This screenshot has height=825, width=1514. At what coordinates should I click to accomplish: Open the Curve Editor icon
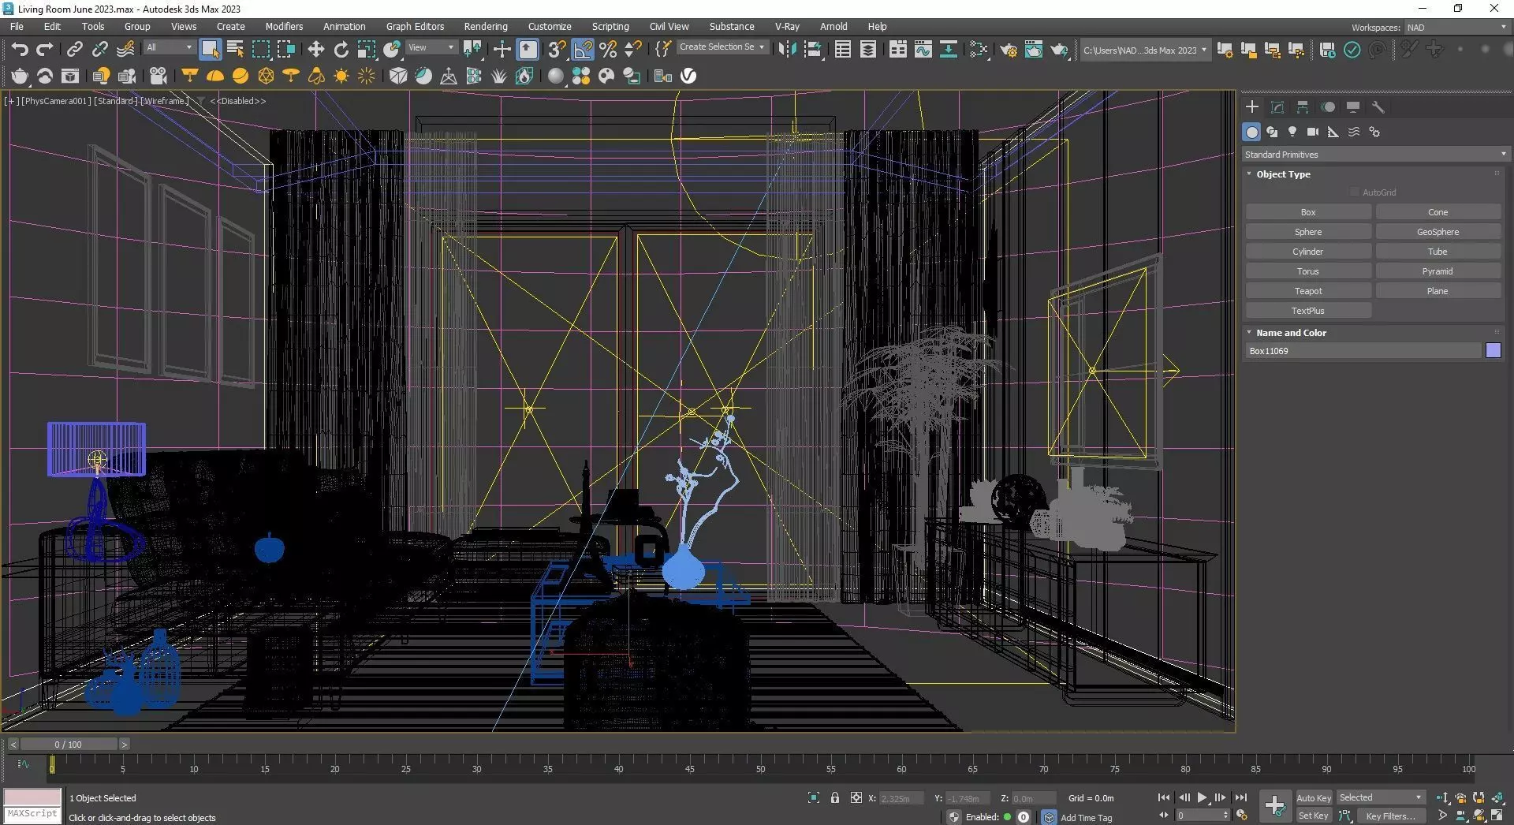[x=923, y=50]
